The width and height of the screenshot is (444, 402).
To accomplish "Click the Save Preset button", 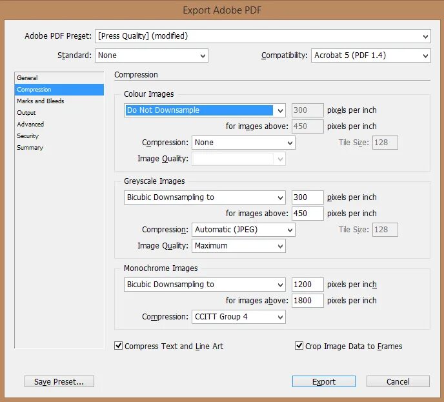I will tap(59, 381).
